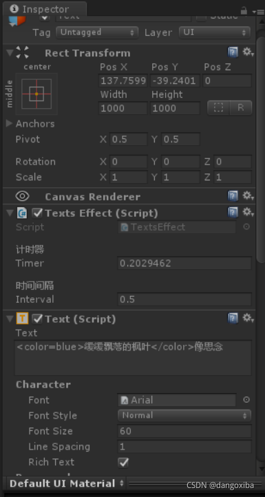The width and height of the screenshot is (265, 497).
Task: Open the Rect Transform gear settings menu
Action: coord(248,52)
